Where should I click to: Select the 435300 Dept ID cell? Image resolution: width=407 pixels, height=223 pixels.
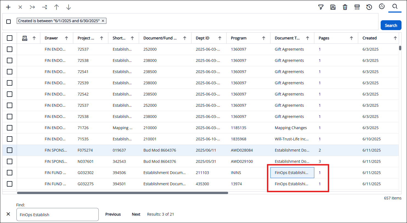coord(202,184)
